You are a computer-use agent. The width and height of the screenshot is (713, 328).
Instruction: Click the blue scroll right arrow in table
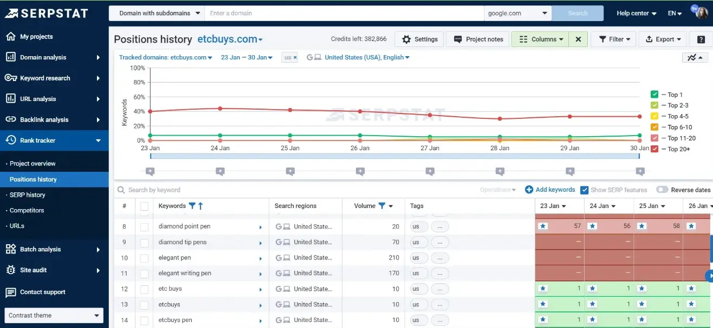click(709, 276)
